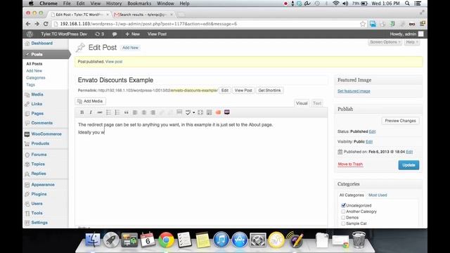
Task: Insert the More tag icon
Action: pos(179,112)
